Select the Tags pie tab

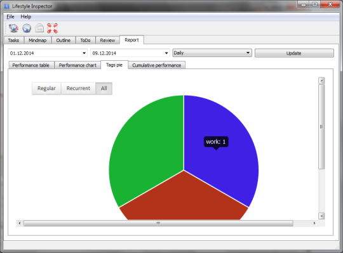(114, 65)
